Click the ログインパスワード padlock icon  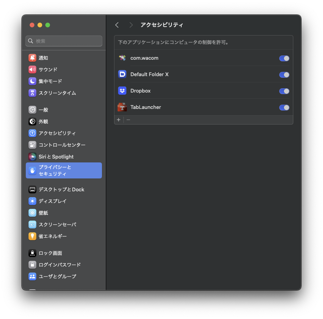click(32, 265)
